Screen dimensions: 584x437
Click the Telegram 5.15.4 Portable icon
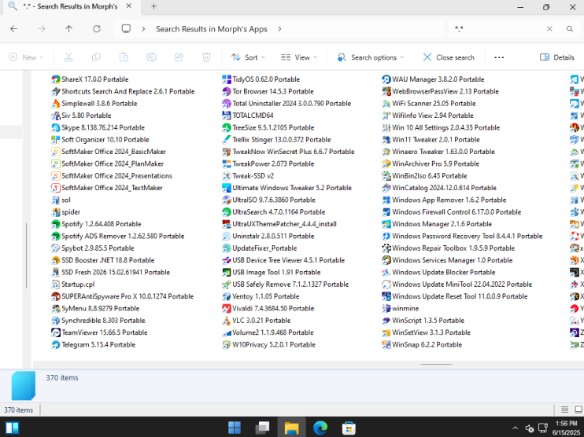56,345
